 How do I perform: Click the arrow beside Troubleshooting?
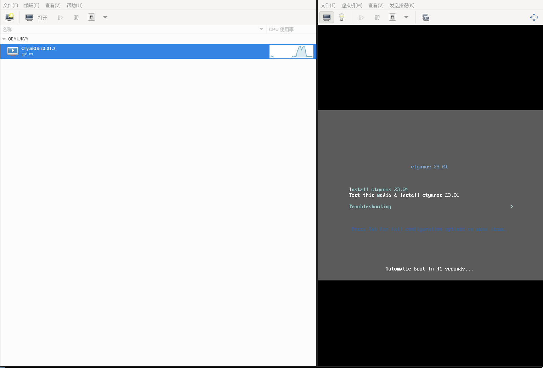point(511,206)
